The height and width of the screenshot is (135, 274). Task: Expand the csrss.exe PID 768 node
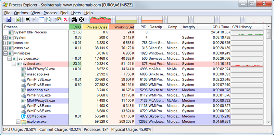[x=5, y=43]
